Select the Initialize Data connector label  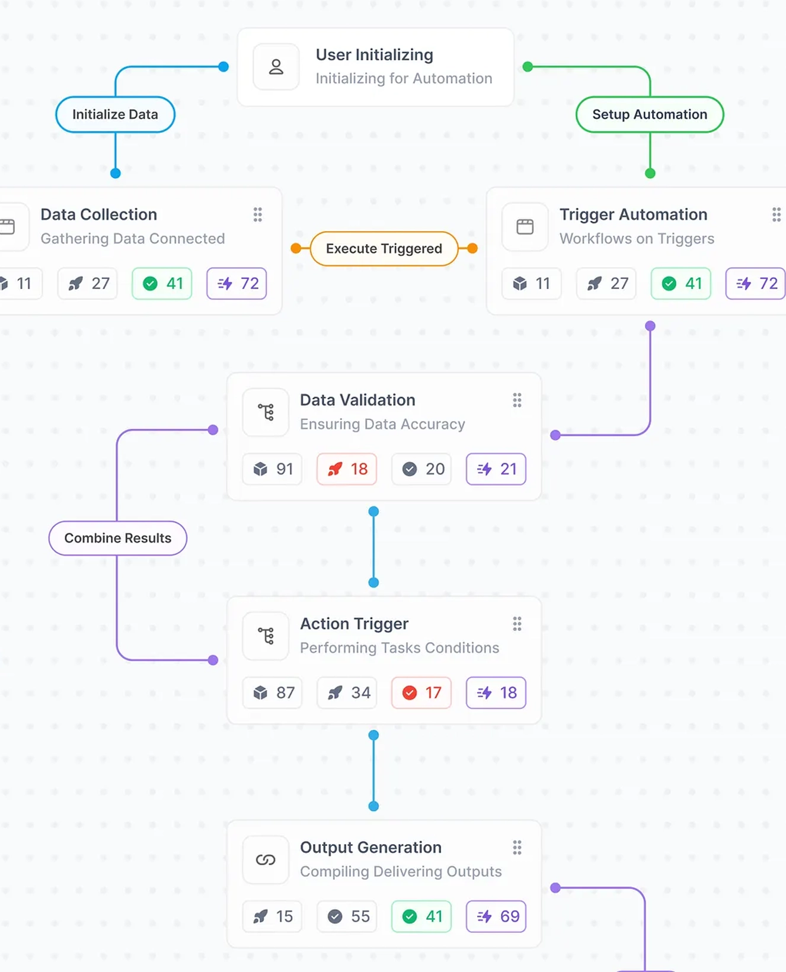(x=115, y=114)
